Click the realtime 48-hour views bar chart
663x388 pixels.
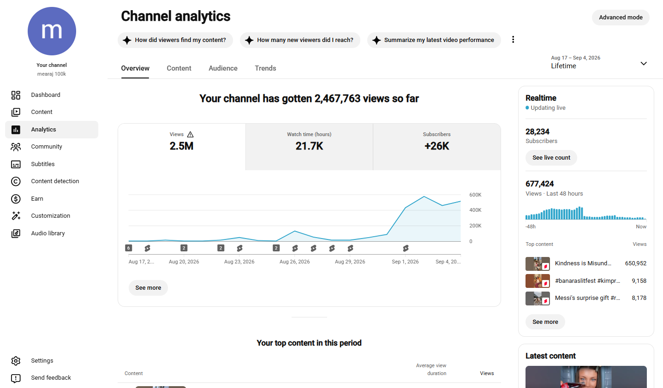[586, 213]
